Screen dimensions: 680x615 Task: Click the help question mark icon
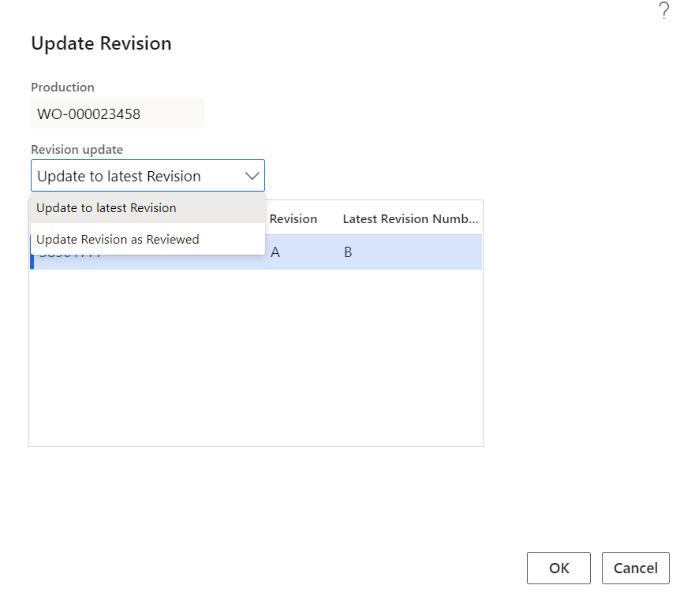pos(663,11)
